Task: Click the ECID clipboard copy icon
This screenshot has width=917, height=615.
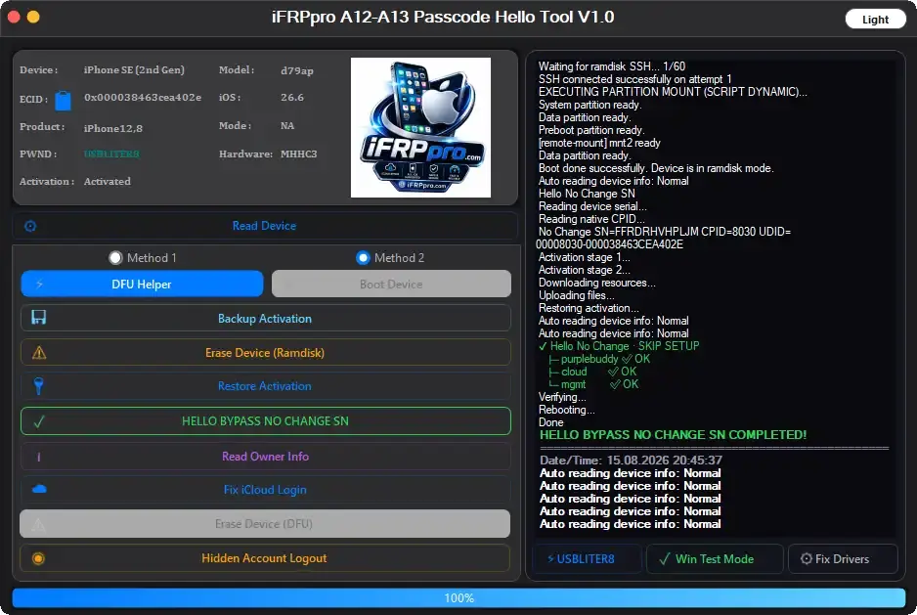Action: 63,100
